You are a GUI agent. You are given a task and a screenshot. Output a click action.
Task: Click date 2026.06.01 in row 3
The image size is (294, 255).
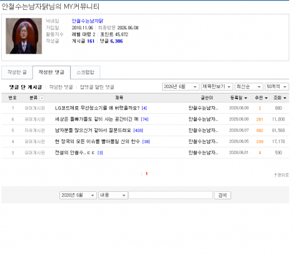click(x=239, y=152)
